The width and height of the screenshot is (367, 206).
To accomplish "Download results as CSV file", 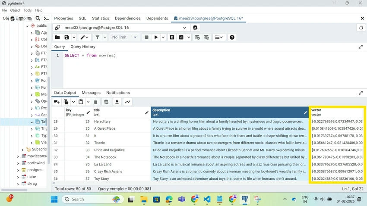I will [x=117, y=102].
